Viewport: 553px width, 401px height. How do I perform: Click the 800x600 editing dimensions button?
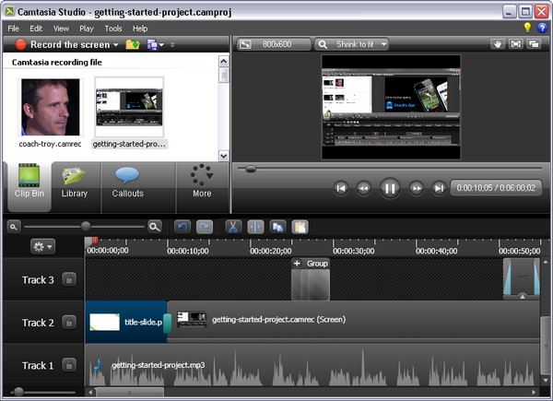(x=272, y=44)
